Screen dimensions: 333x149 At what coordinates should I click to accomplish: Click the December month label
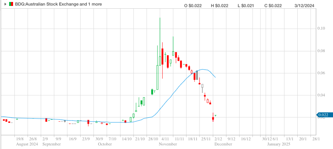223,144
